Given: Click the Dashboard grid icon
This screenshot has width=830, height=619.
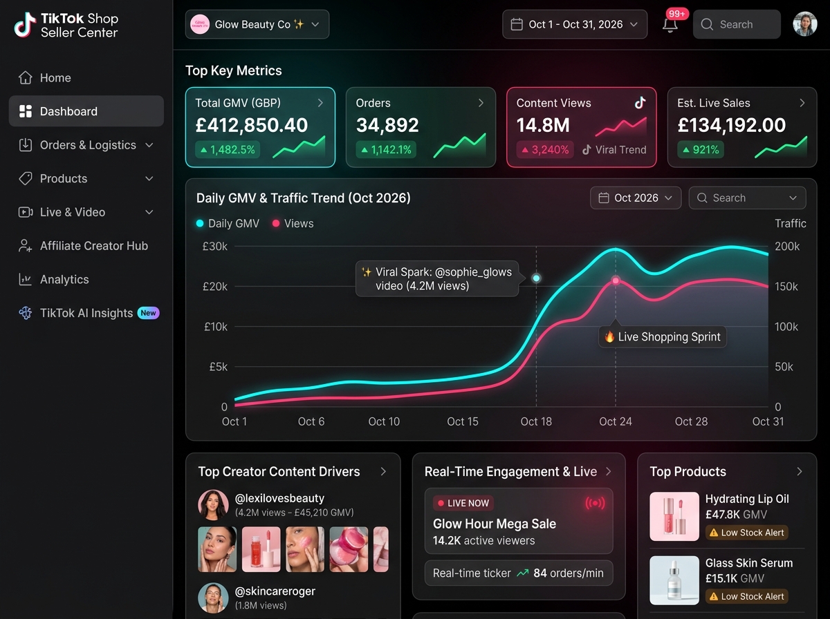Looking at the screenshot, I should (26, 111).
